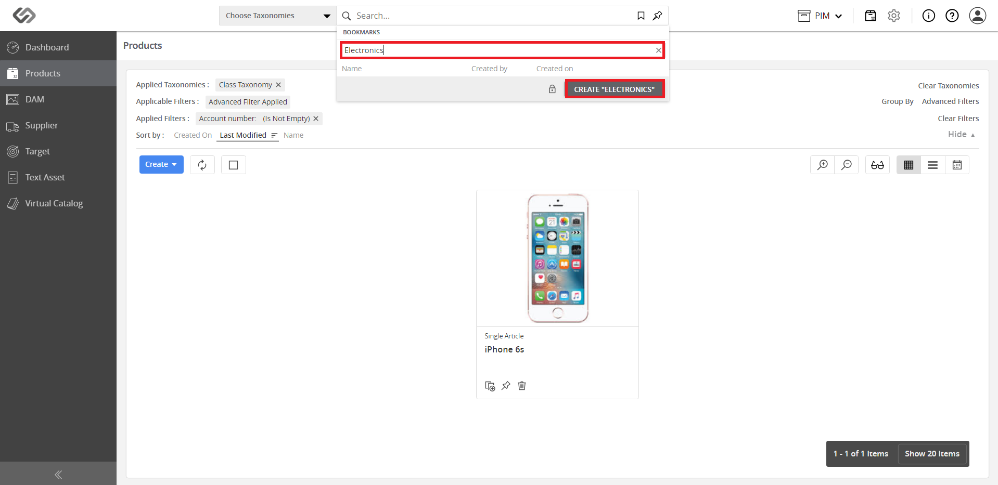Open the Text Asset section
This screenshot has width=998, height=485.
coord(58,177)
